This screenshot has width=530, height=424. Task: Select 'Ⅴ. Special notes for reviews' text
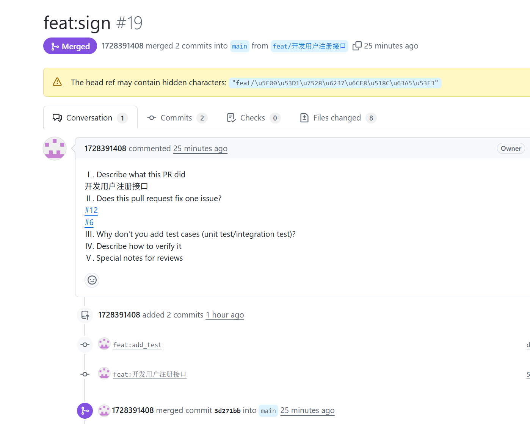(x=134, y=258)
